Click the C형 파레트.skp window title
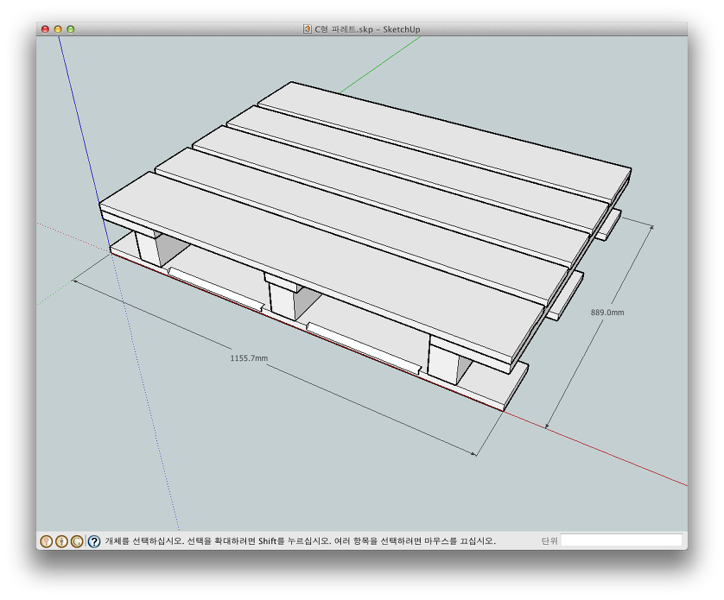 coord(367,29)
